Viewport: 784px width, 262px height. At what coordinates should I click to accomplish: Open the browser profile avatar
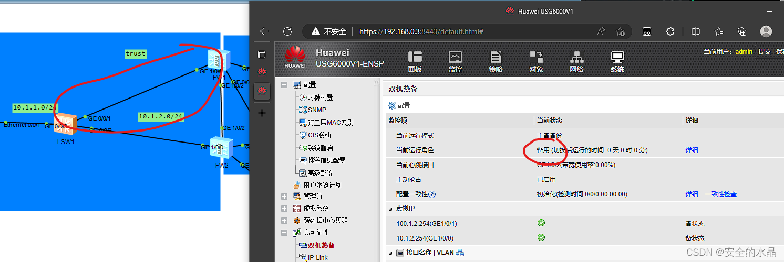[x=766, y=31]
